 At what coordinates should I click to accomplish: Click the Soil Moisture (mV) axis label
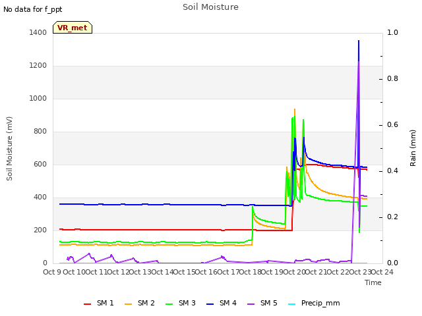9,148
